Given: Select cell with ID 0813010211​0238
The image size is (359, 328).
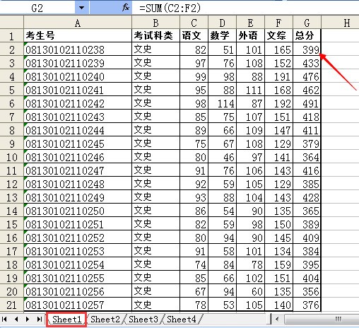Looking at the screenshot, I should 78,49.
